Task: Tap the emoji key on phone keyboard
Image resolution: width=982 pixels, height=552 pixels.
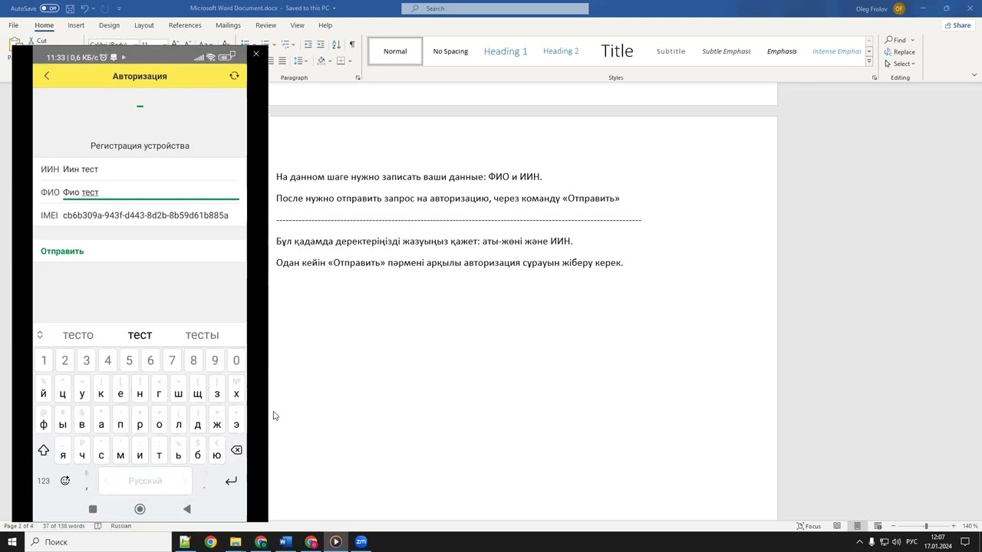Action: point(65,481)
